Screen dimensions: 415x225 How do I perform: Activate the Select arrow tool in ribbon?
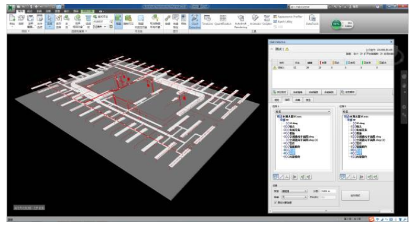click(49, 21)
